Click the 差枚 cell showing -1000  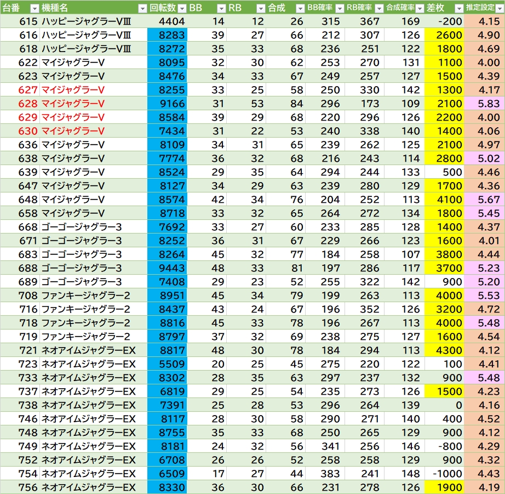(x=444, y=474)
